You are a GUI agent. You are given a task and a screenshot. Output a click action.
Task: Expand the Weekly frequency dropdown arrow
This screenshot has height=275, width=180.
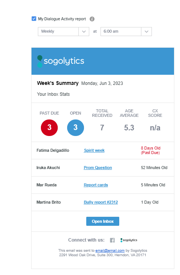point(84,32)
